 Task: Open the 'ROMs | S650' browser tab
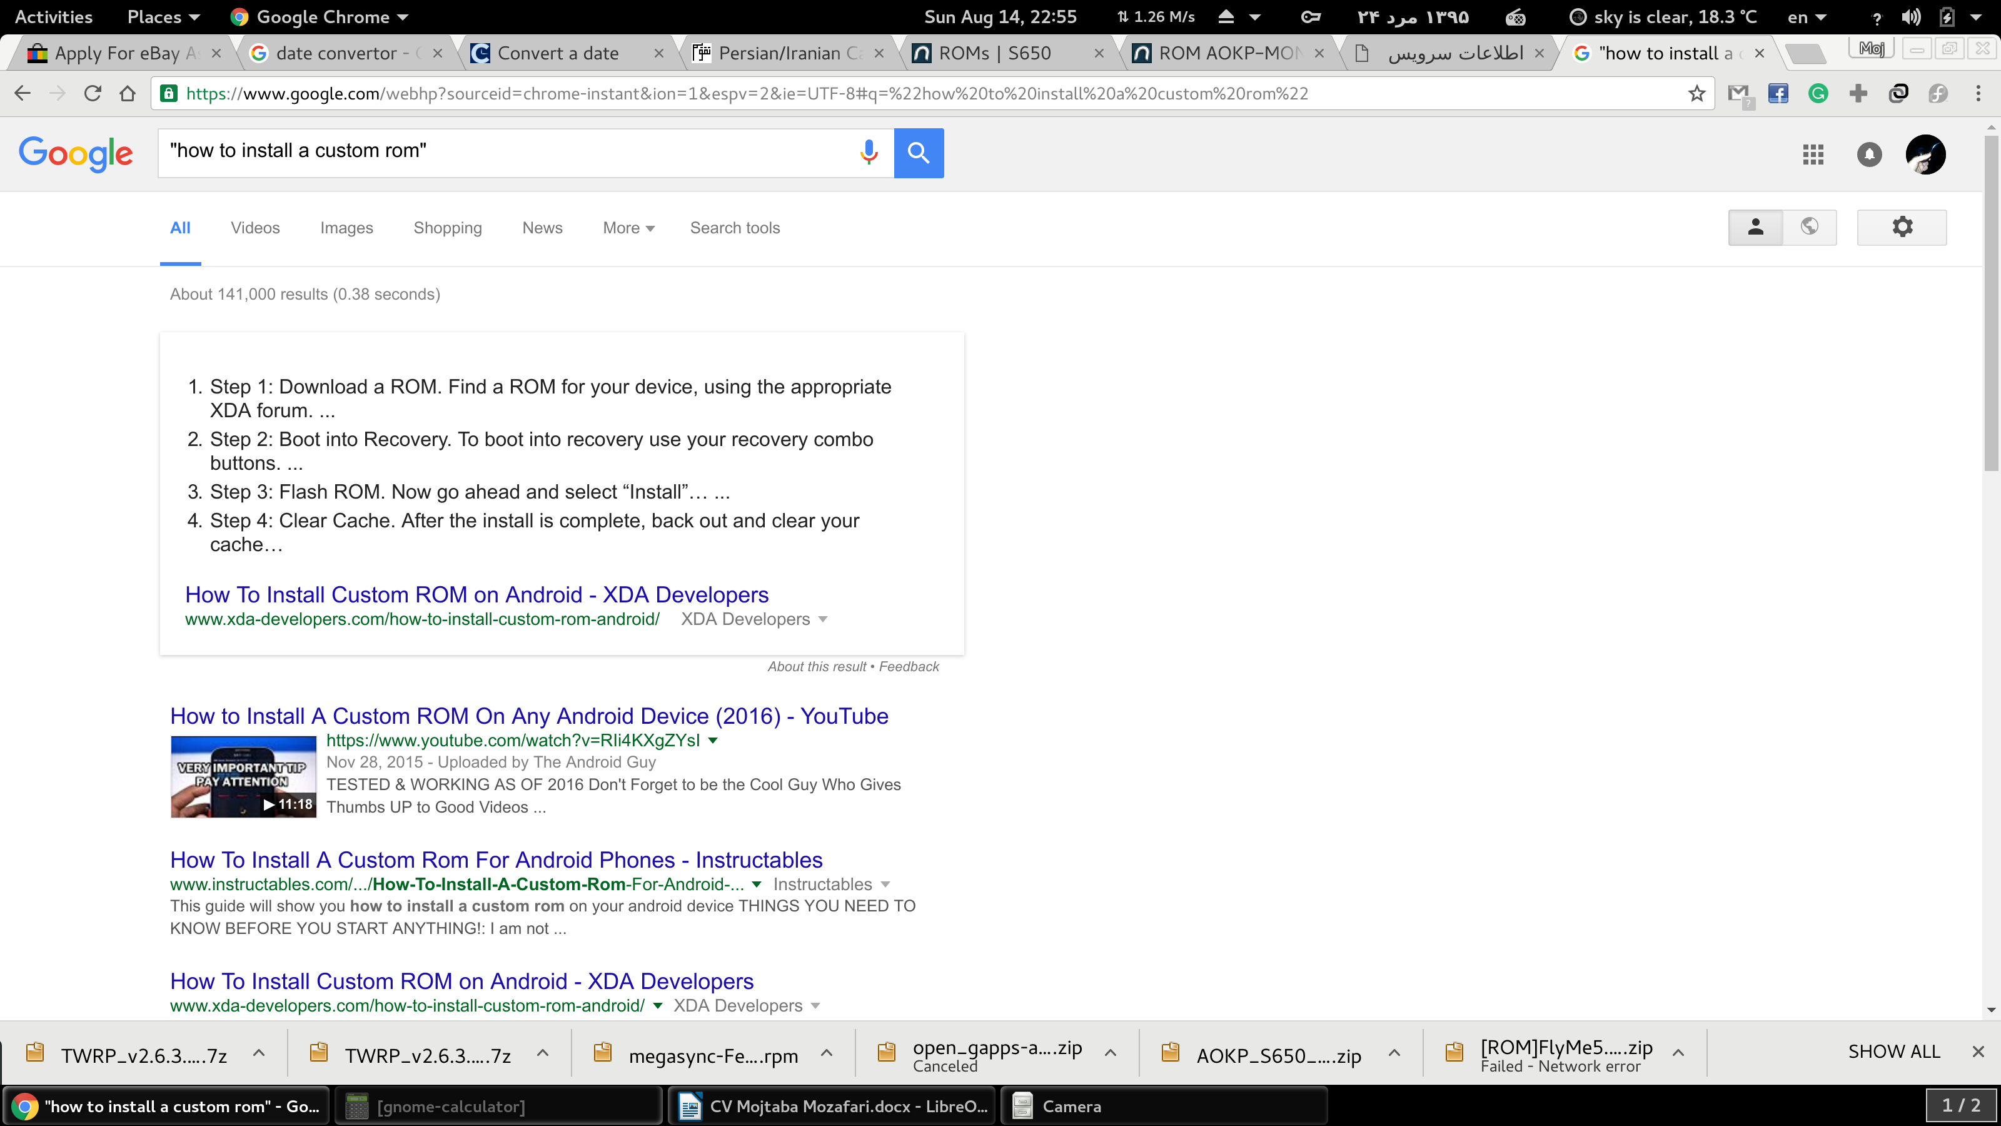pos(1007,54)
